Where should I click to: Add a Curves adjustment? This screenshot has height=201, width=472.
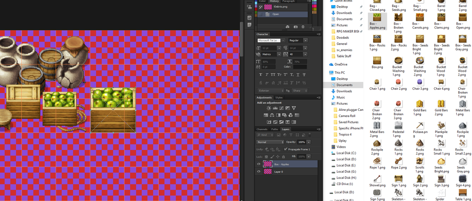click(281, 108)
